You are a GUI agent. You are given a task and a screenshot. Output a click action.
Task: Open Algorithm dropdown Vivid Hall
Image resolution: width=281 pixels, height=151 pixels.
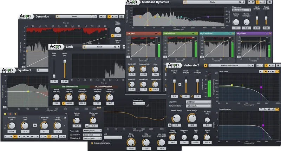pos(198,102)
